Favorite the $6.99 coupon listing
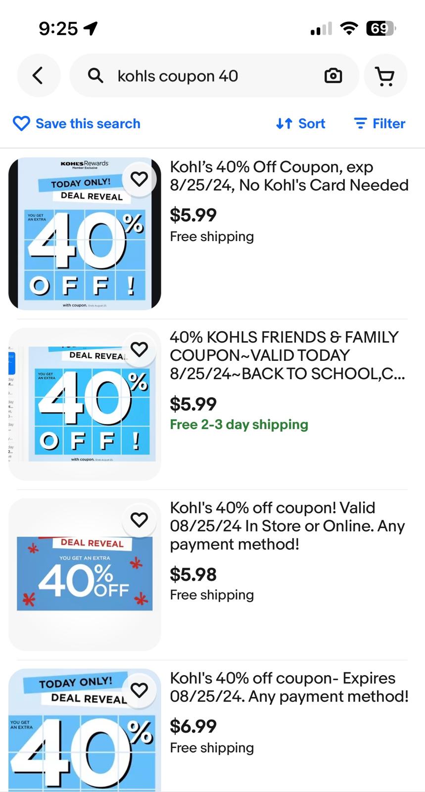425x792 pixels. (x=139, y=690)
